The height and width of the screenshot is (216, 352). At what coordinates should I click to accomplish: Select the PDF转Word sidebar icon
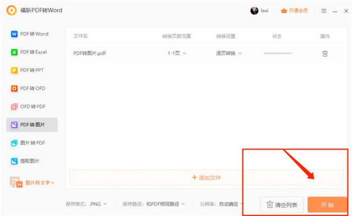click(x=14, y=34)
